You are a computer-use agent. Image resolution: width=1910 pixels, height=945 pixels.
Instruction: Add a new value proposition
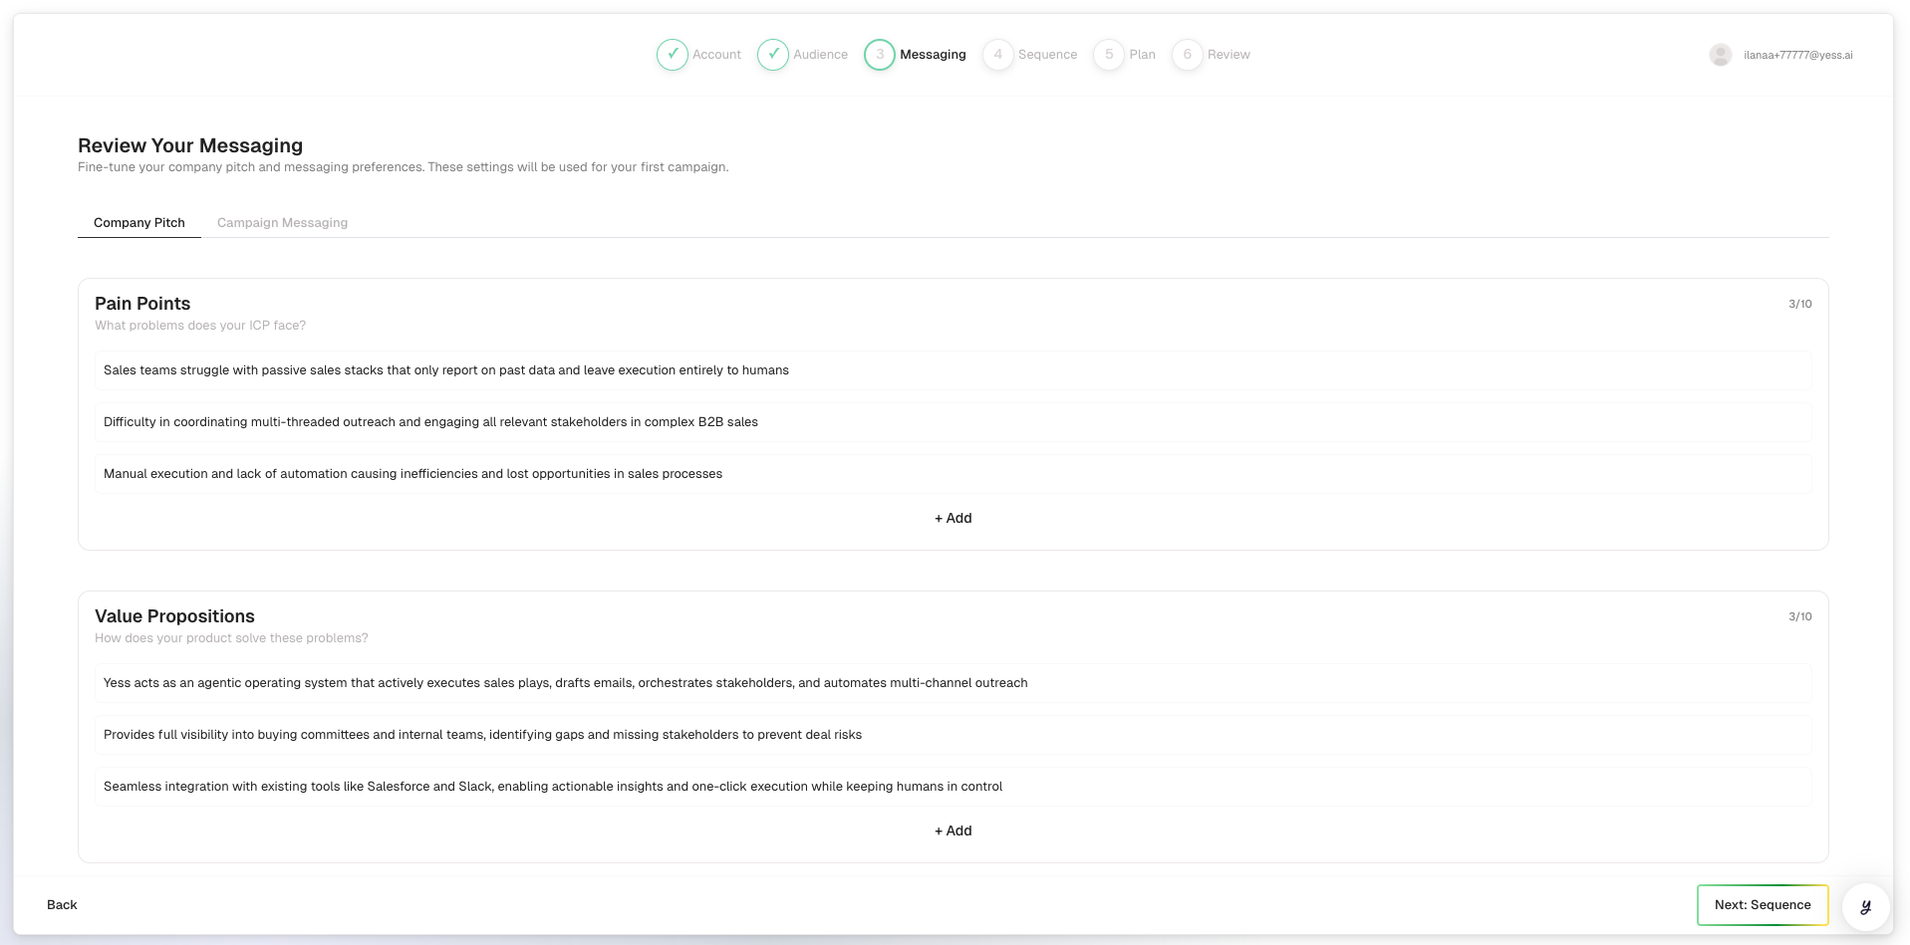[953, 831]
